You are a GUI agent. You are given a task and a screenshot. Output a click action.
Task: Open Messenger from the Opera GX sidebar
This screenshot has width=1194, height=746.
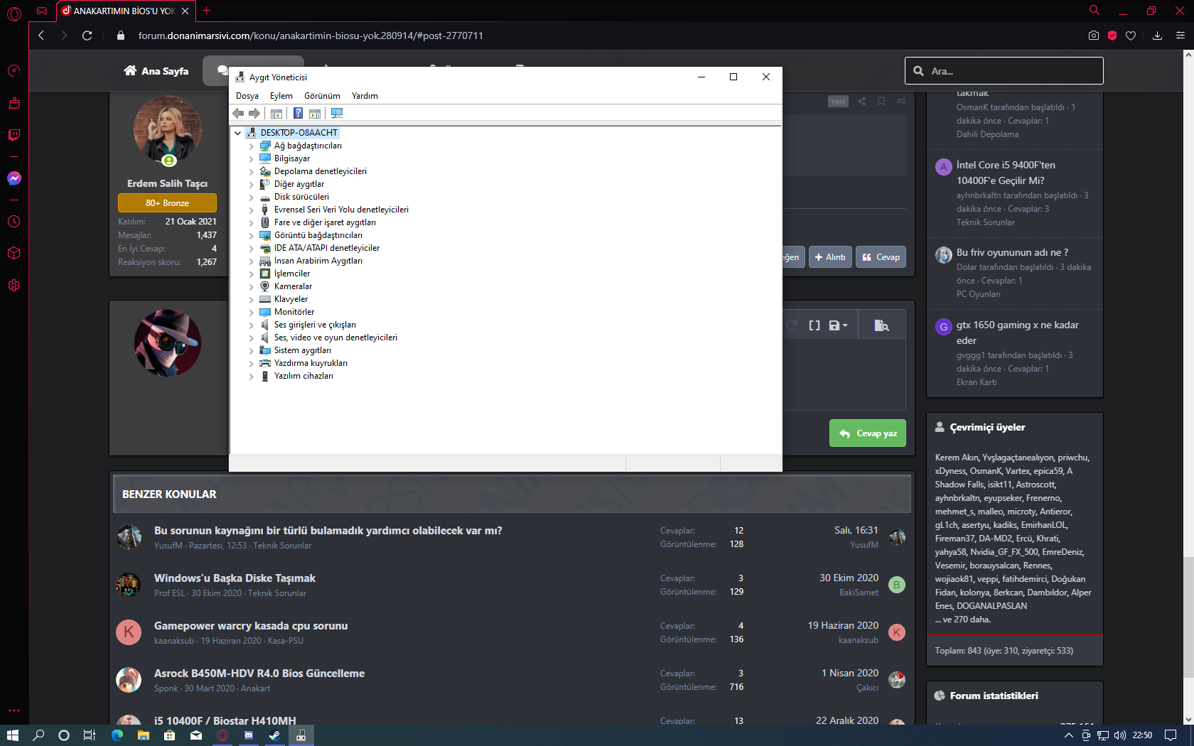point(14,178)
